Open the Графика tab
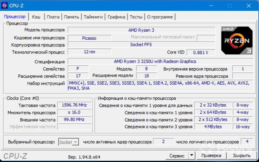Viewport: 259px width, 162px height. (x=116, y=17)
